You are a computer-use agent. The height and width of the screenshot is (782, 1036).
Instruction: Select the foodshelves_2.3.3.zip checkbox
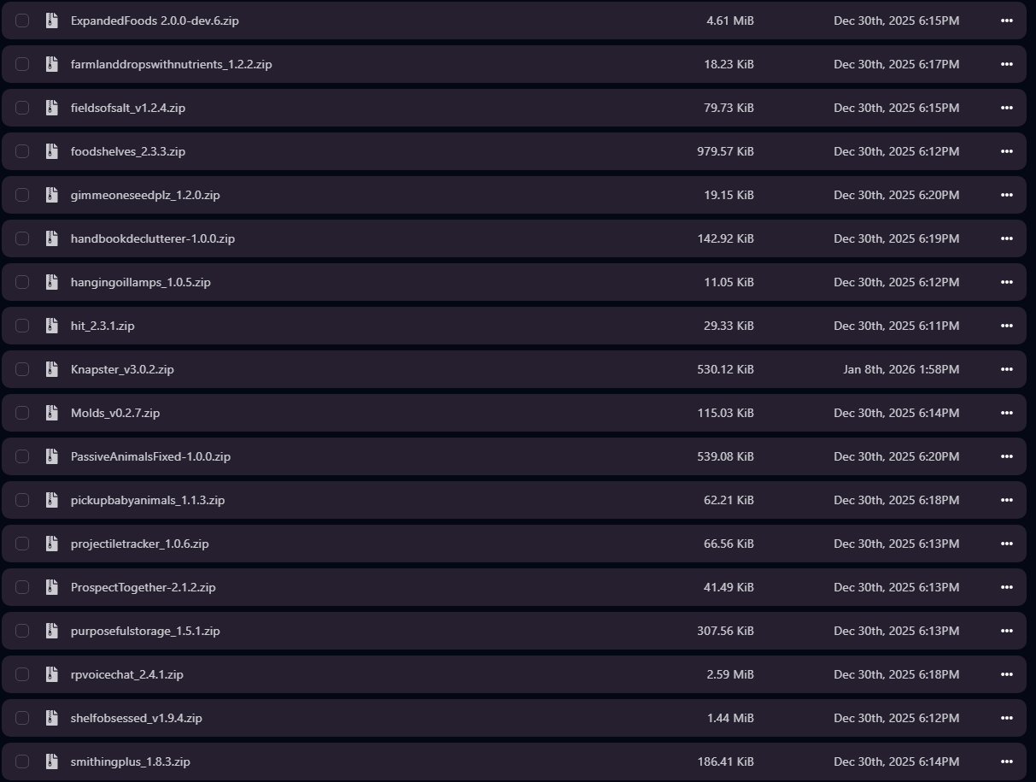(x=22, y=151)
